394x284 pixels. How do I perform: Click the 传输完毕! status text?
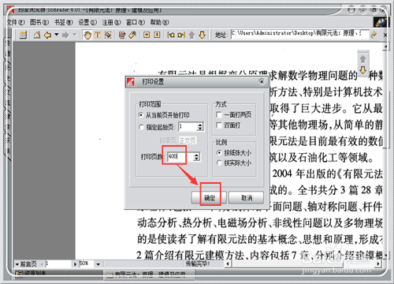(x=198, y=263)
